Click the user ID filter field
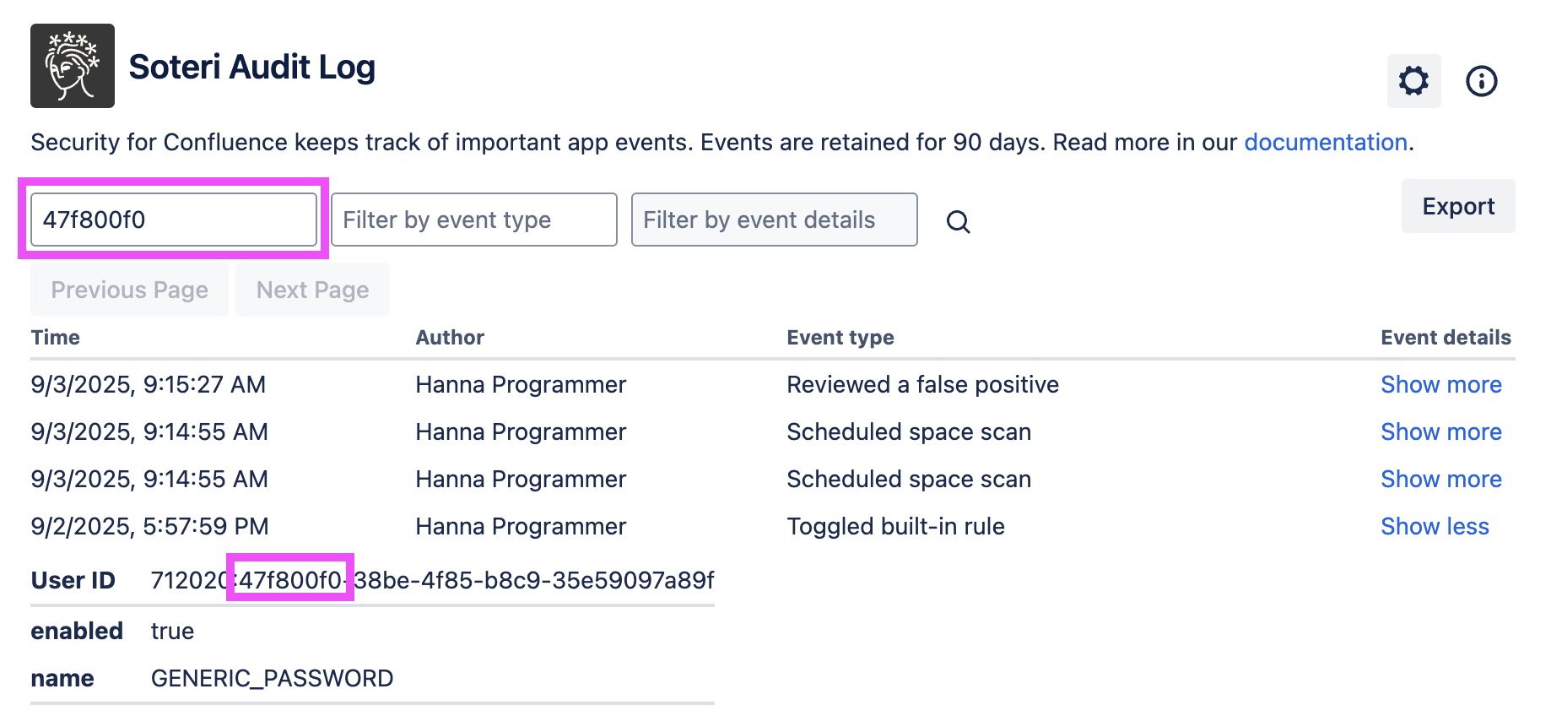 (174, 220)
